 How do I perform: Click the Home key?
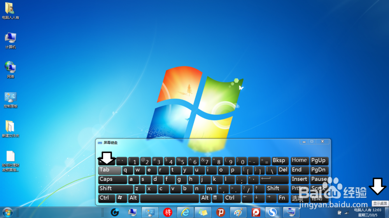pyautogui.click(x=300, y=161)
